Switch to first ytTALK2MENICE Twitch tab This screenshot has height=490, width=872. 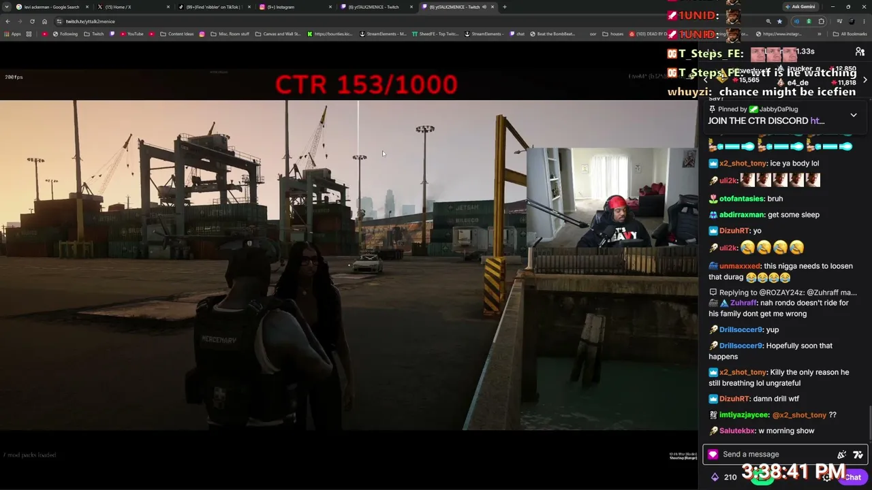coord(376,7)
